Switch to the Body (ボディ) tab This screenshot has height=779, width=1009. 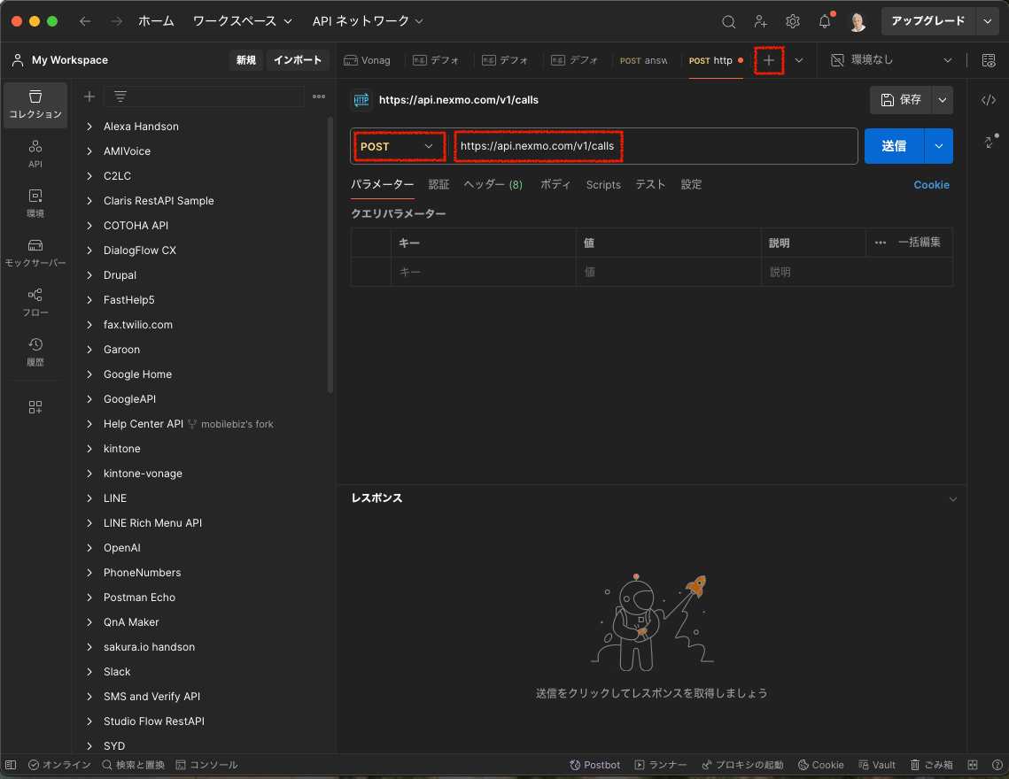pyautogui.click(x=555, y=185)
